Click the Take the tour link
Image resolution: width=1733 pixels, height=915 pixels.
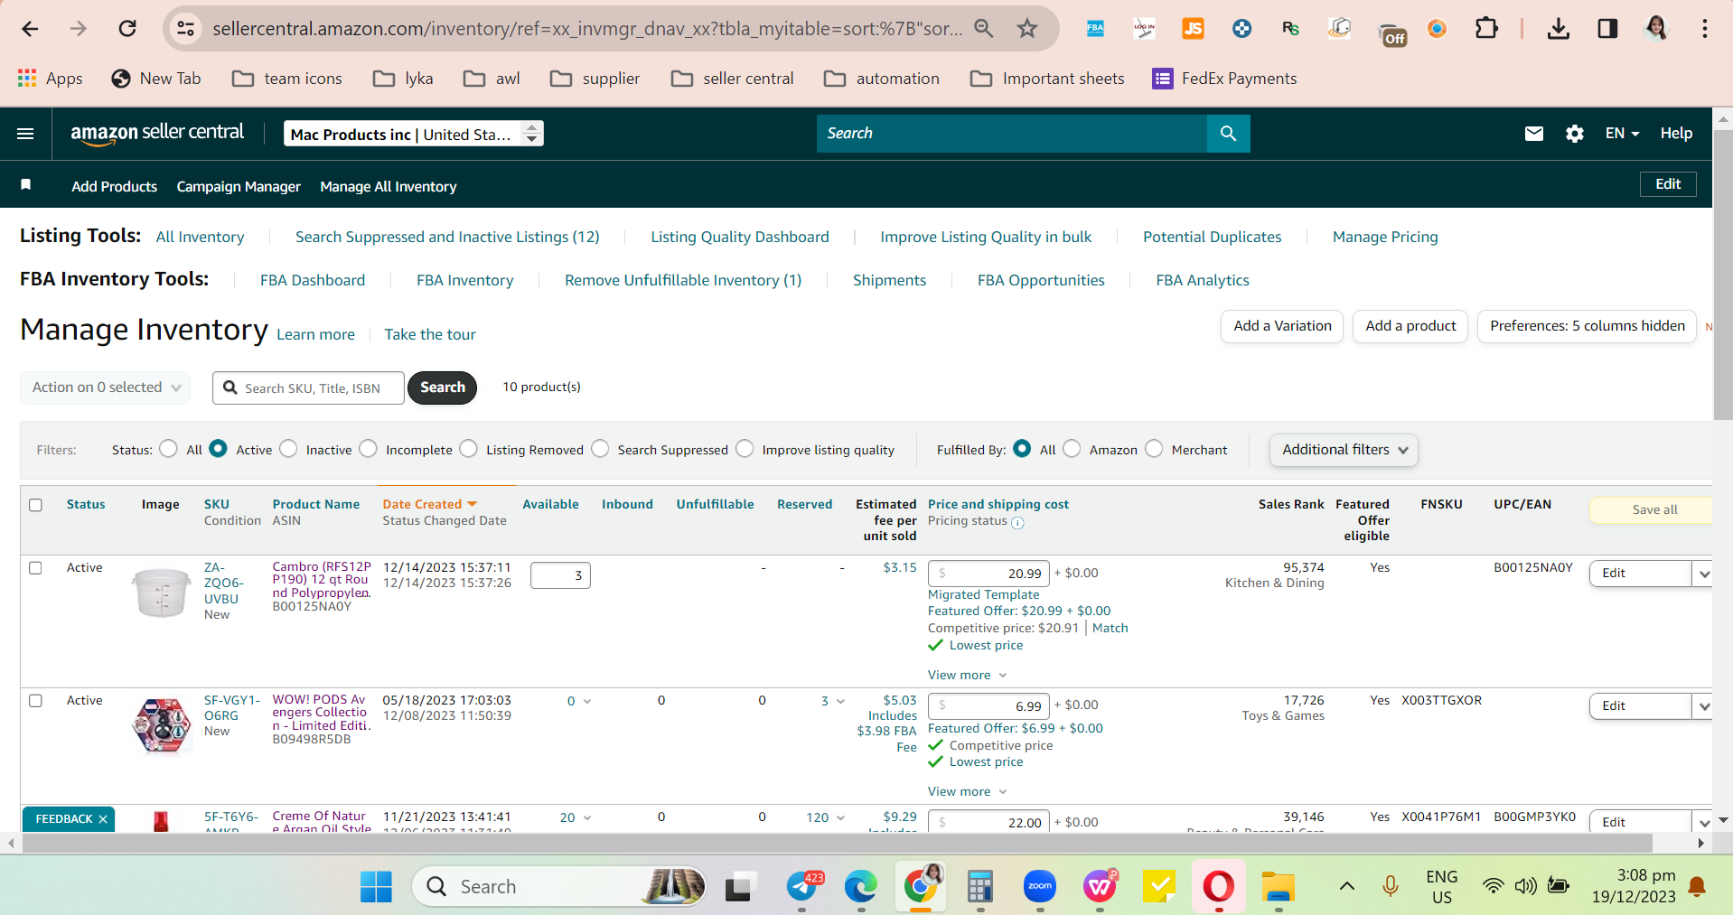click(430, 334)
